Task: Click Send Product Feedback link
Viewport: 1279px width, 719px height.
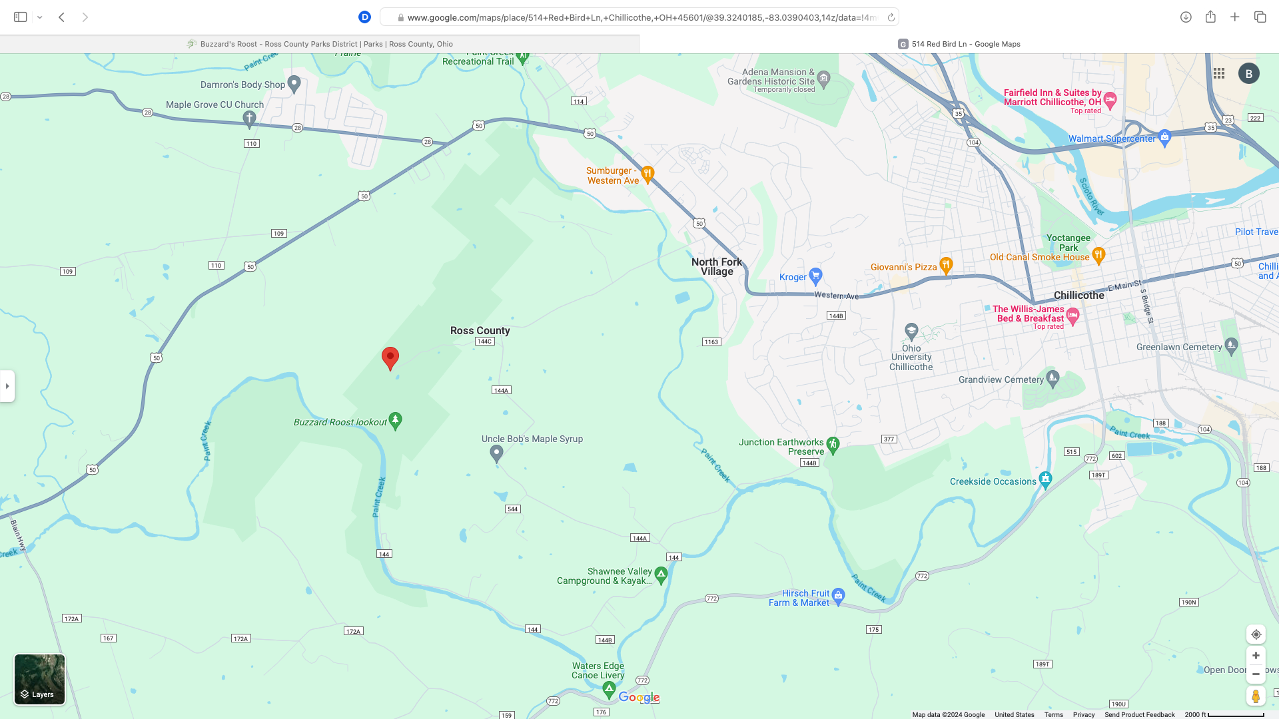Action: point(1140,714)
